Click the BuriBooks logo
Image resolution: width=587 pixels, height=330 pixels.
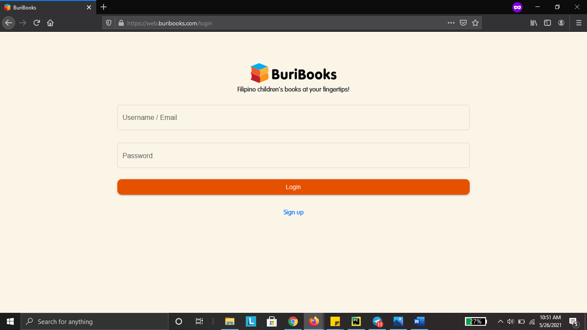click(x=293, y=73)
